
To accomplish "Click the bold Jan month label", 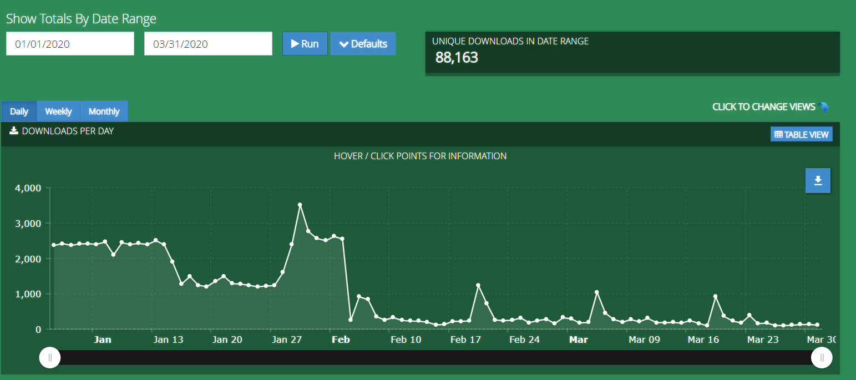I will [103, 340].
